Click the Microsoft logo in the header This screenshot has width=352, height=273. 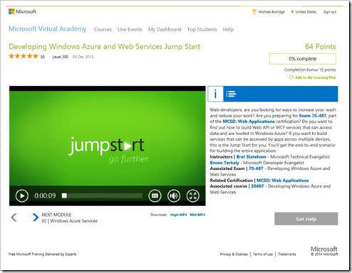point(22,11)
